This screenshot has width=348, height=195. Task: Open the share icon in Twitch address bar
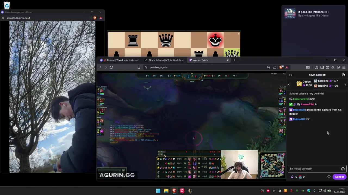[x=274, y=67]
